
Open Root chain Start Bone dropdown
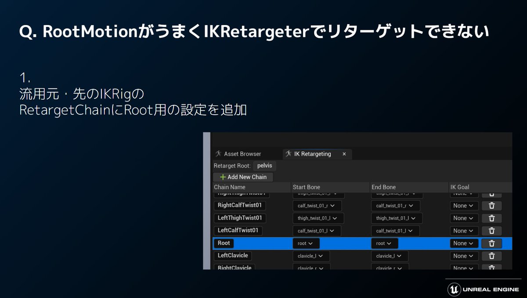pos(306,243)
